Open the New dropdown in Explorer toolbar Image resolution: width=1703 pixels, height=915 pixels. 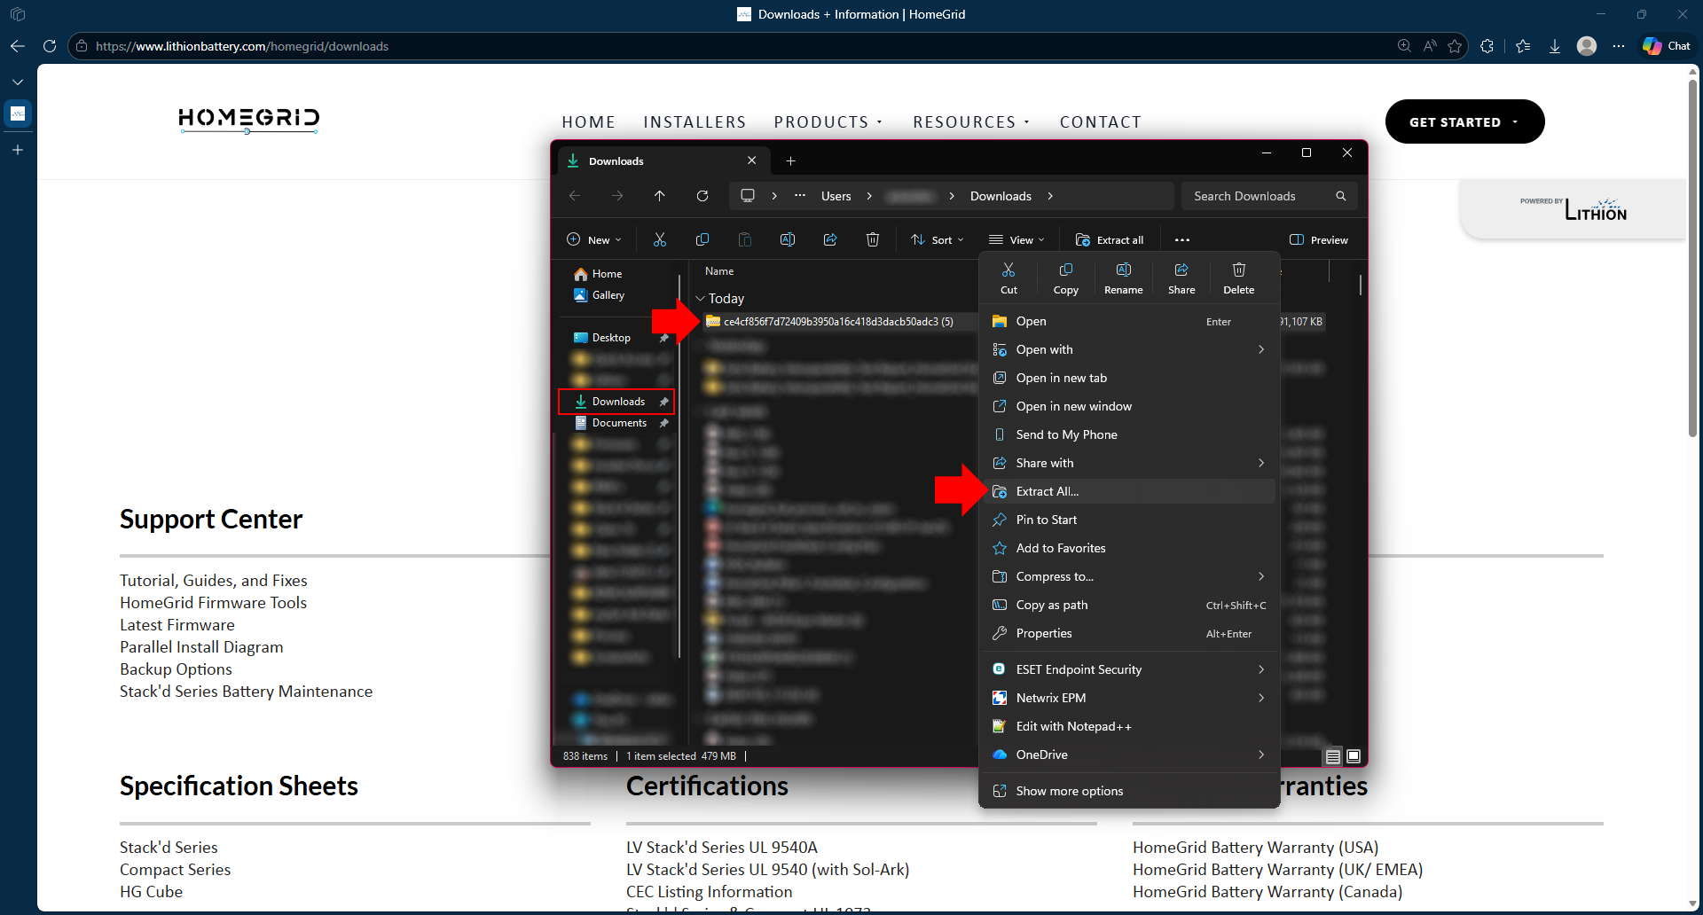pos(593,239)
